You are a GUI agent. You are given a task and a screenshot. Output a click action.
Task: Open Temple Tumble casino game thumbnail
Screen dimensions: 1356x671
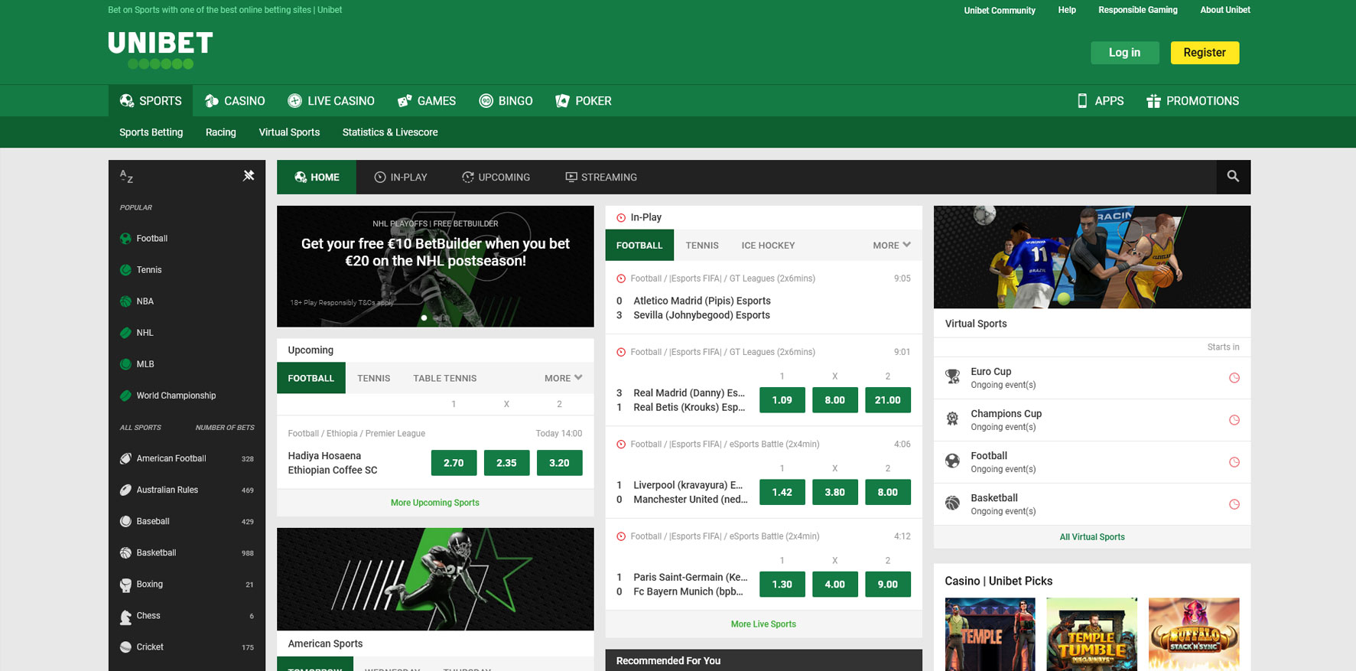coord(1091,634)
